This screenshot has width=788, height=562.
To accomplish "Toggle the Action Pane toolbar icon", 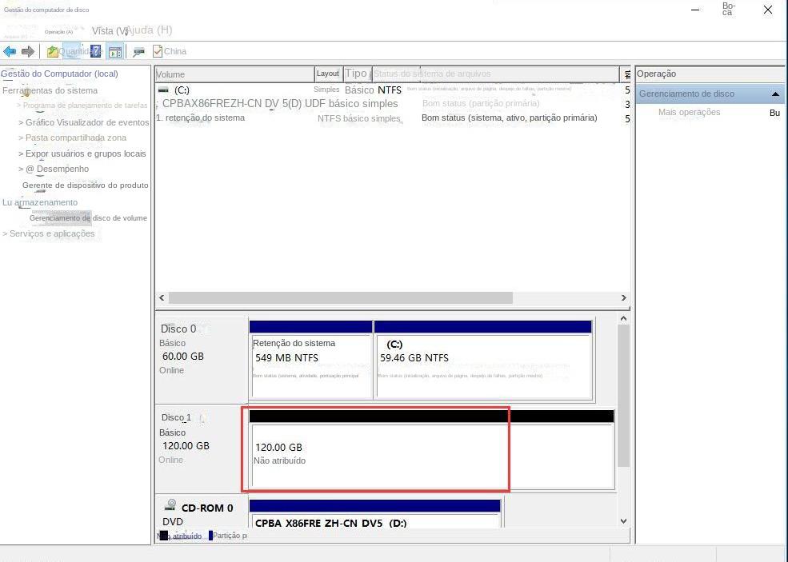I will tap(115, 51).
